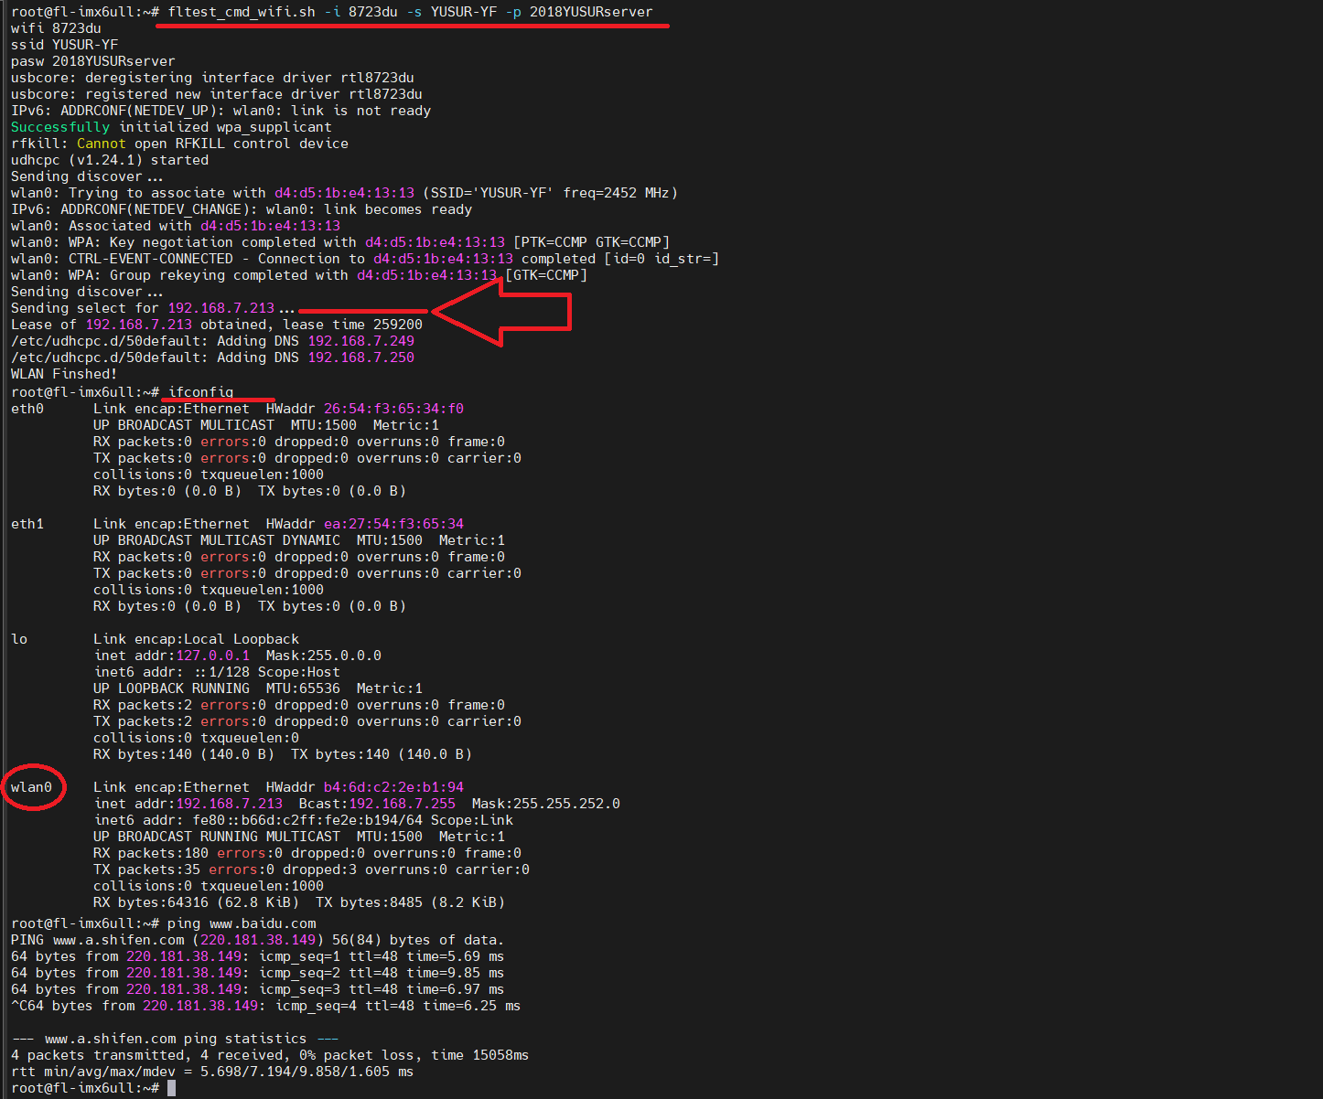Click the DNS address '192.168.7.250'

click(x=361, y=357)
